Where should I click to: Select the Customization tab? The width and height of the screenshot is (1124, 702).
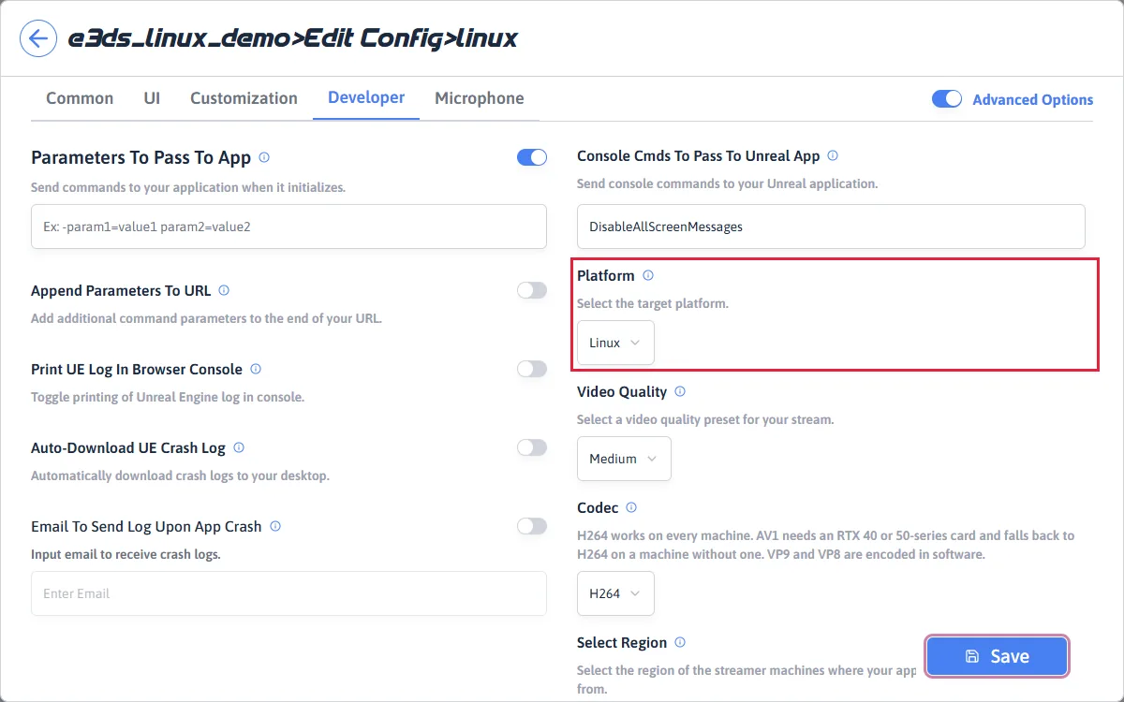[244, 98]
